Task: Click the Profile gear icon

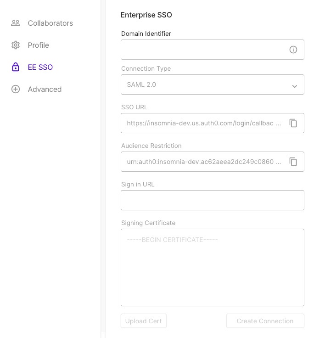Action: pyautogui.click(x=16, y=45)
